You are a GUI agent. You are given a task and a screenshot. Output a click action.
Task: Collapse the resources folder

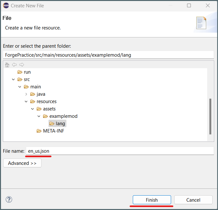coord(26,101)
